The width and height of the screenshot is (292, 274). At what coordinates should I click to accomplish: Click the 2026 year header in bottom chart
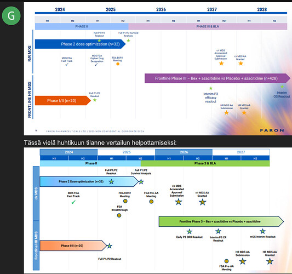tap(184, 152)
